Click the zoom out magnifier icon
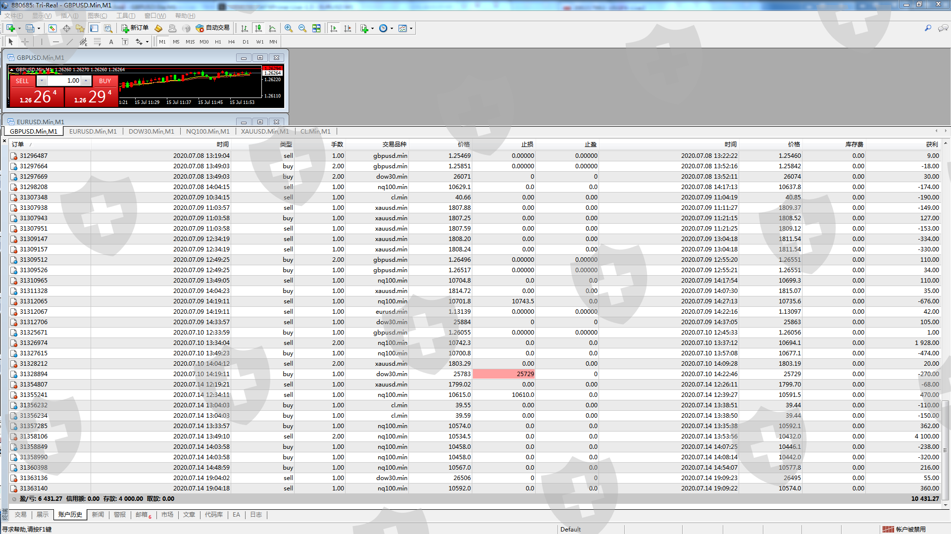Screen dimensions: 951x534 pos(302,28)
